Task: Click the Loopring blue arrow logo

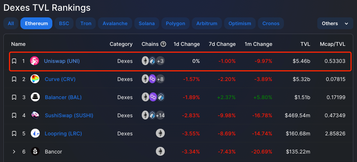Action: point(35,134)
